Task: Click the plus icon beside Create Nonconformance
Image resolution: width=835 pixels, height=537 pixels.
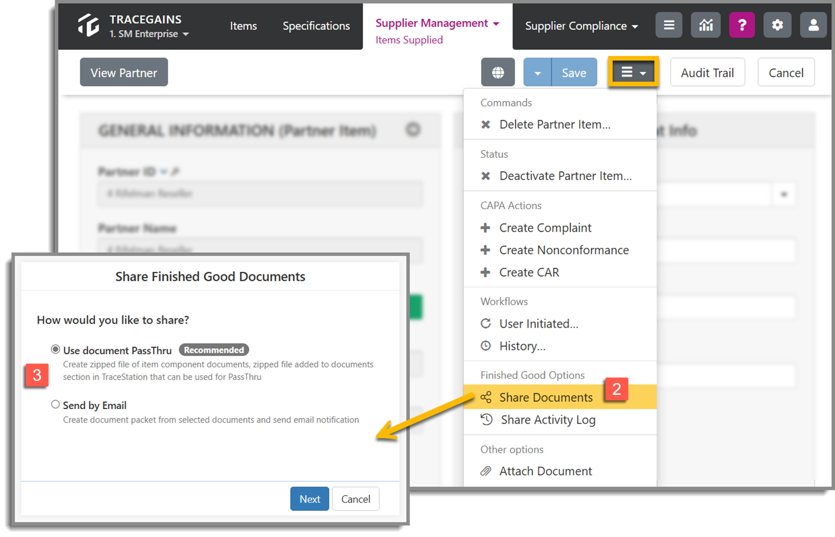Action: point(485,250)
